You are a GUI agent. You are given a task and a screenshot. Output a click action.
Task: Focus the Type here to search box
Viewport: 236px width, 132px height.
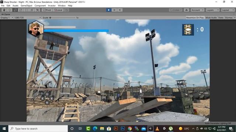tap(38, 129)
